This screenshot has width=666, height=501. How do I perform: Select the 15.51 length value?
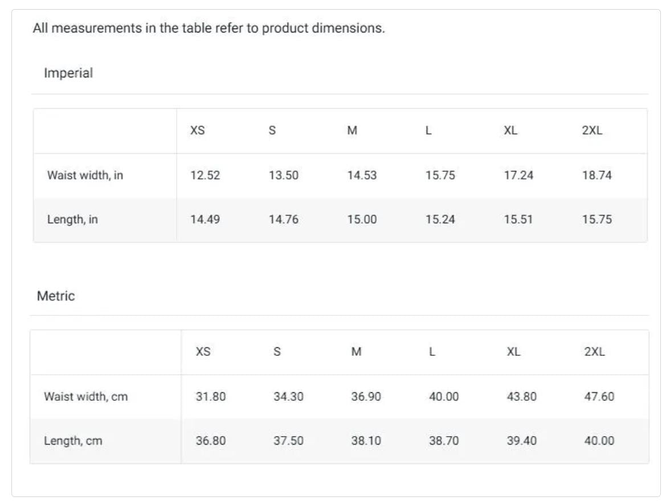pos(518,220)
